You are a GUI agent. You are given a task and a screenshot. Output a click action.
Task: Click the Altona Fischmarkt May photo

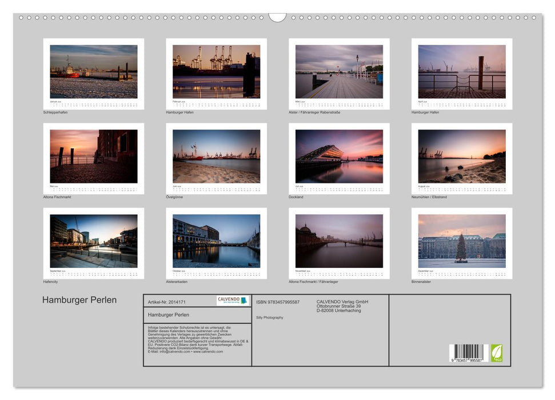(94, 156)
